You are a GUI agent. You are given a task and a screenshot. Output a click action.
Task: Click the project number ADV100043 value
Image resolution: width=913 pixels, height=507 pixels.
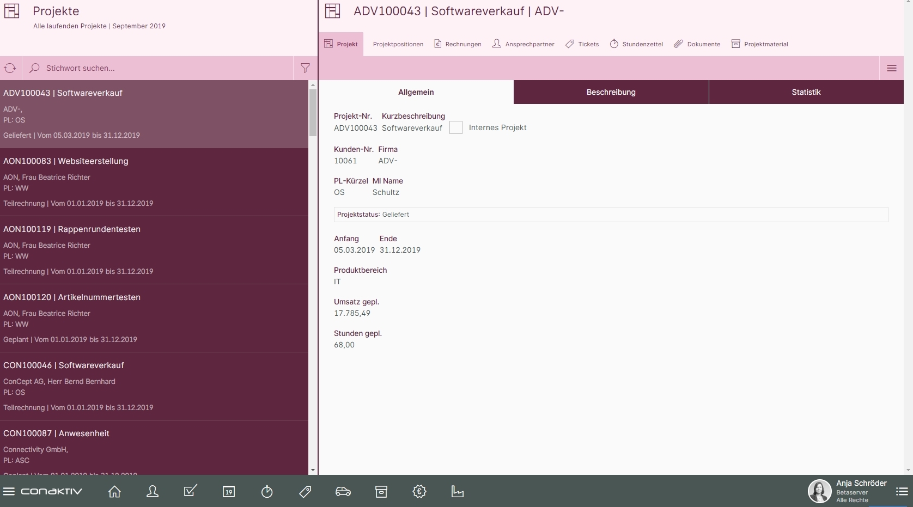click(356, 128)
